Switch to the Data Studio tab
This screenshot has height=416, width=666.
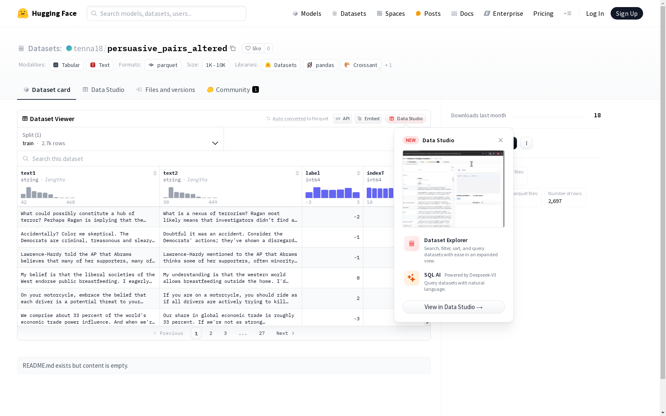tap(104, 90)
